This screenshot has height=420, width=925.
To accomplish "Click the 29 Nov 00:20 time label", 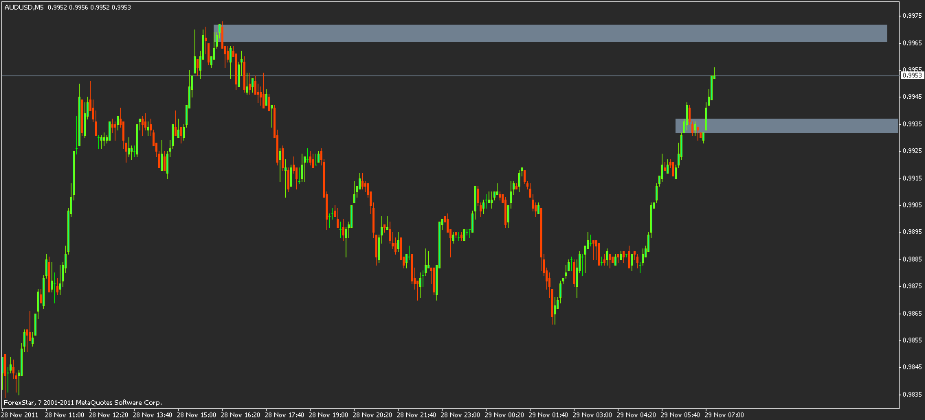I will pyautogui.click(x=504, y=415).
